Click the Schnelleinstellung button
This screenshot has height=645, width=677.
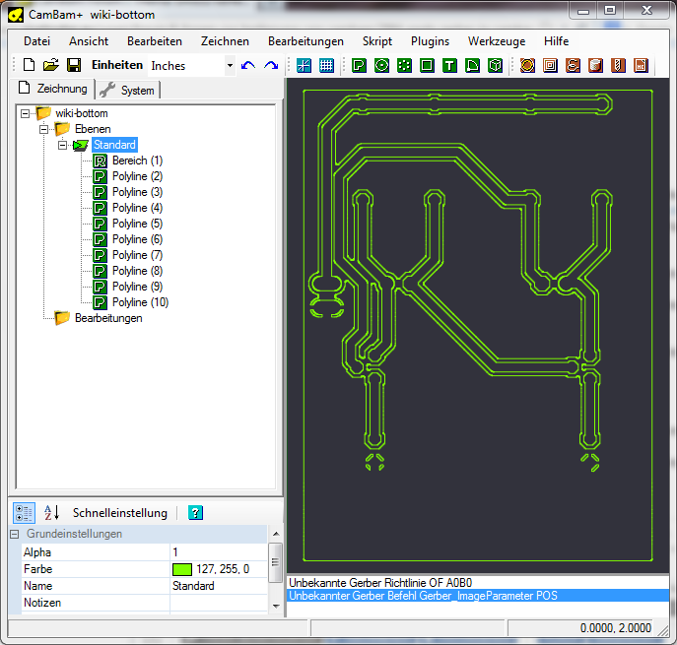(x=119, y=513)
